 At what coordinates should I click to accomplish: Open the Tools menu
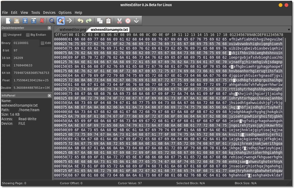[x=36, y=13]
